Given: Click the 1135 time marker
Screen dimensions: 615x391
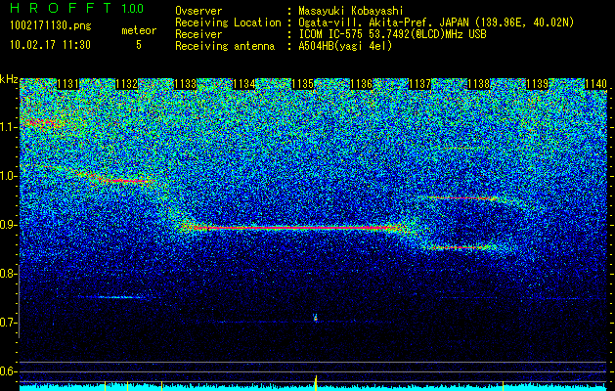Looking at the screenshot, I should (303, 84).
